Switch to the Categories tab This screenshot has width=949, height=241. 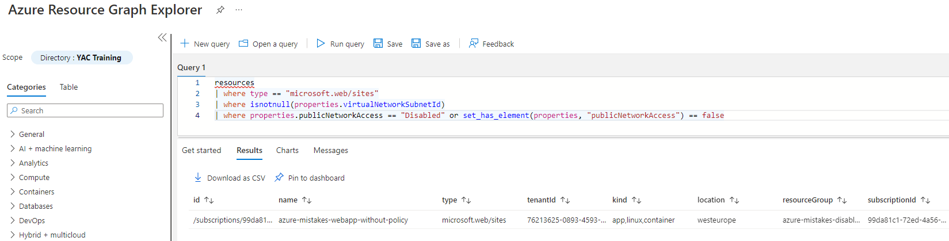tap(26, 87)
